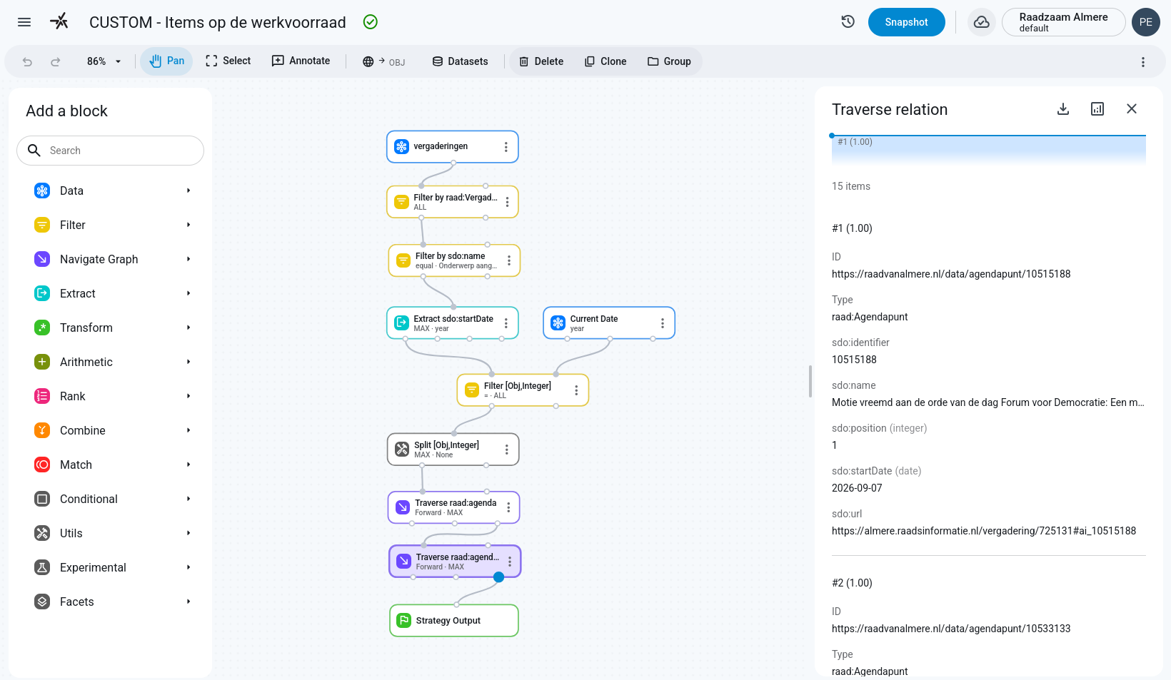Viewport: 1171px width, 680px height.
Task: Click the cloud sync status icon
Action: tap(982, 22)
